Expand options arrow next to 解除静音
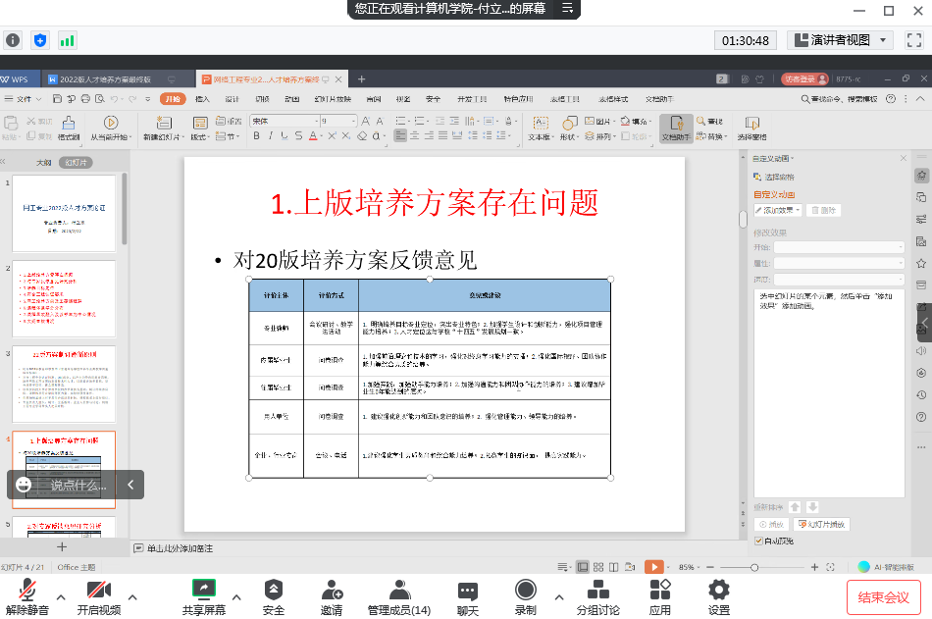 point(61,596)
